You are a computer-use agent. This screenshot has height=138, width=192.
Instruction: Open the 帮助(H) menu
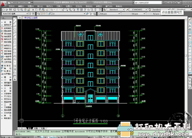click(x=119, y=6)
